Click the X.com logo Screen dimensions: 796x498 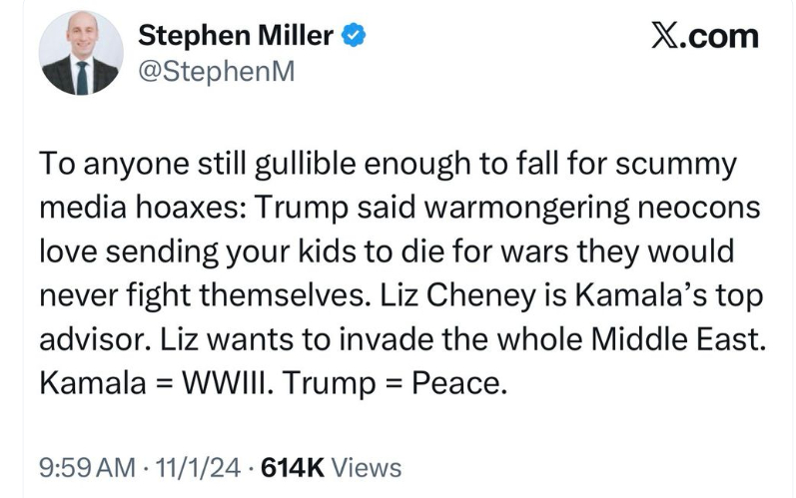(x=705, y=37)
